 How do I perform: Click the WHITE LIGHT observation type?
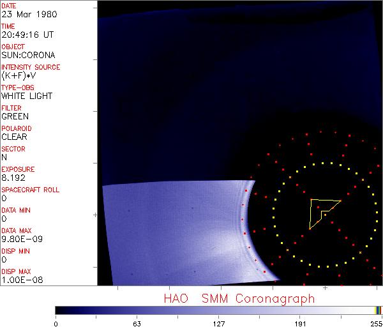tap(27, 96)
